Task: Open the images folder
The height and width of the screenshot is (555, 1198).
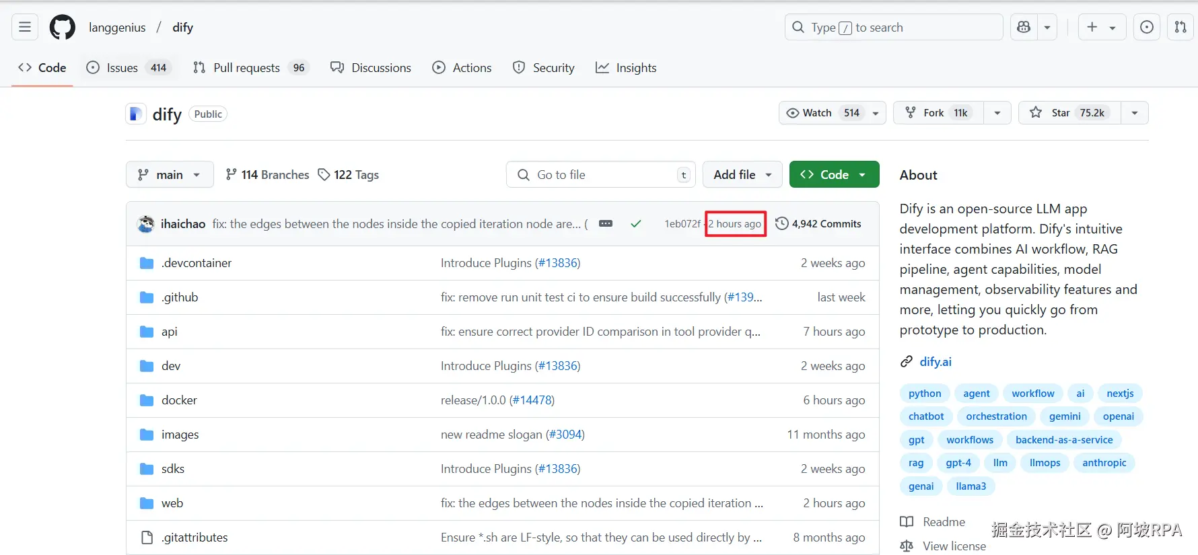Action: coord(180,435)
